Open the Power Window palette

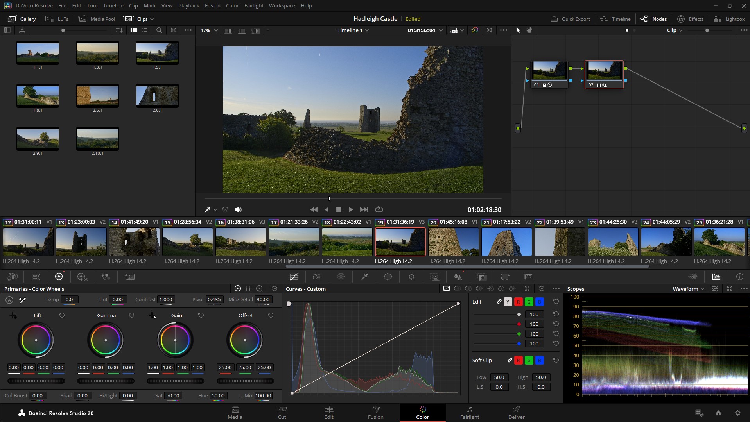[388, 277]
